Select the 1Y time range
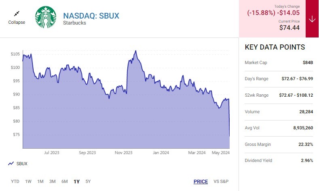Viewport: 319px width, 191px height. [76, 181]
